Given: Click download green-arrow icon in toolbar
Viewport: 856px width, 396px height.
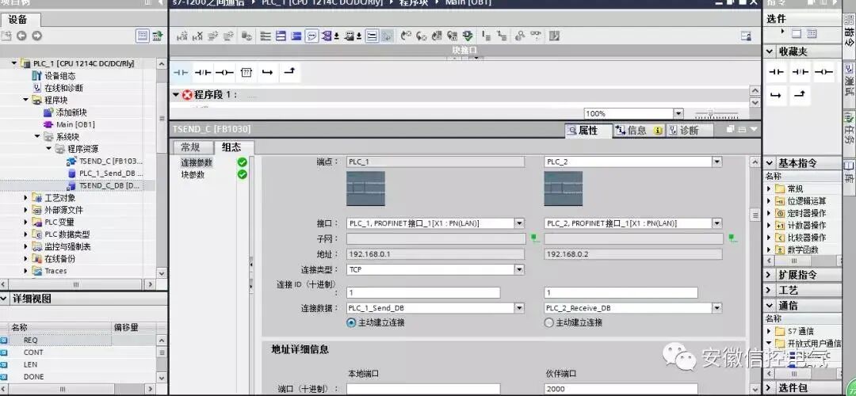Looking at the screenshot, I should 468,36.
